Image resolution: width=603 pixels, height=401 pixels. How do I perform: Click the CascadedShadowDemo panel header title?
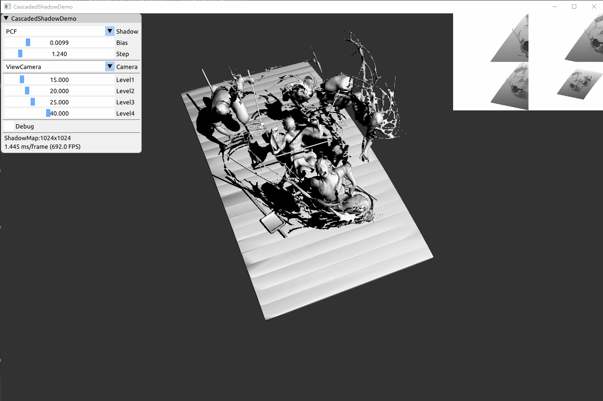click(x=44, y=18)
